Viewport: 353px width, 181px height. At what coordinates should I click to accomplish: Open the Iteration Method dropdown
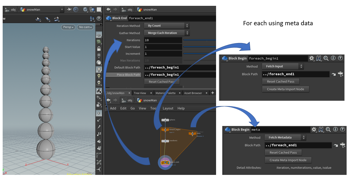pyautogui.click(x=167, y=26)
